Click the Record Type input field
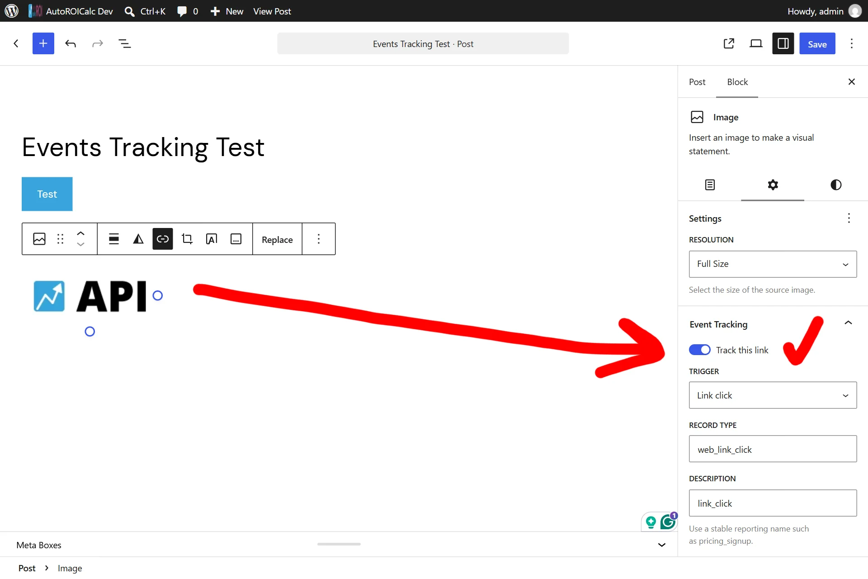The height and width of the screenshot is (579, 868). (773, 449)
